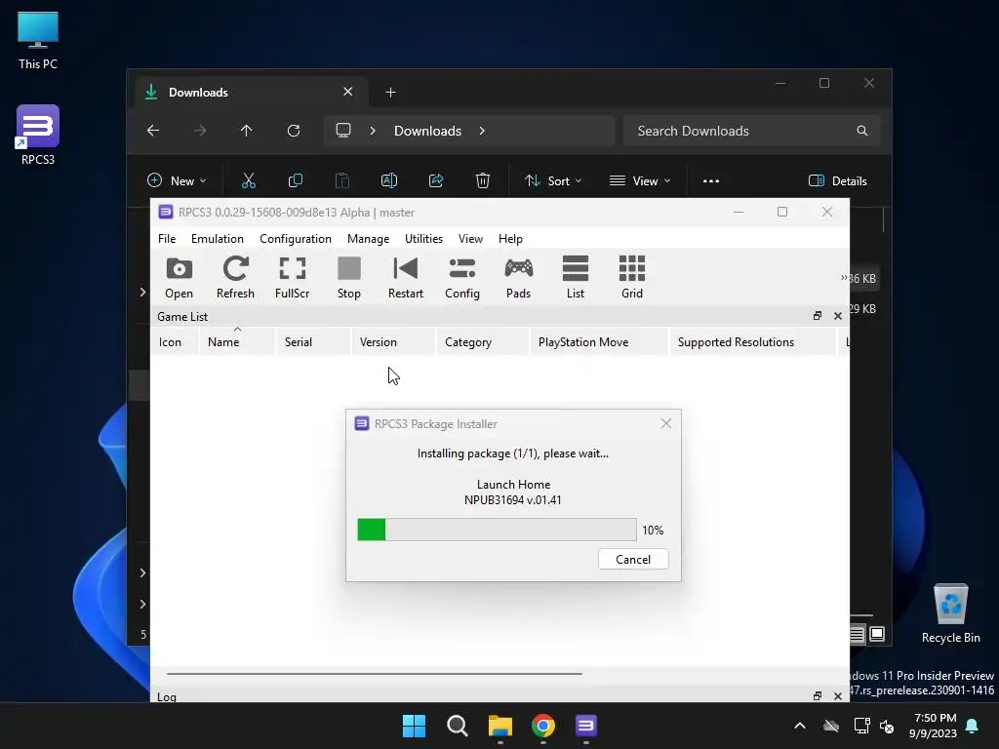Open the Pads controller settings
Image resolution: width=999 pixels, height=749 pixels.
coord(519,277)
